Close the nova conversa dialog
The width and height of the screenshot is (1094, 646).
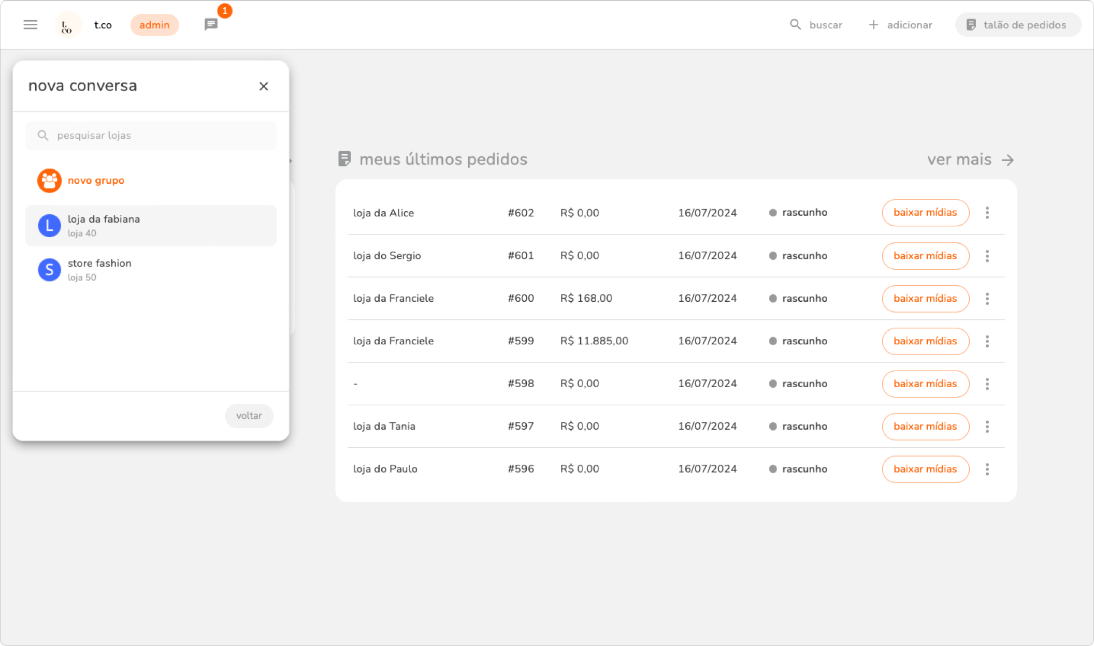click(264, 86)
